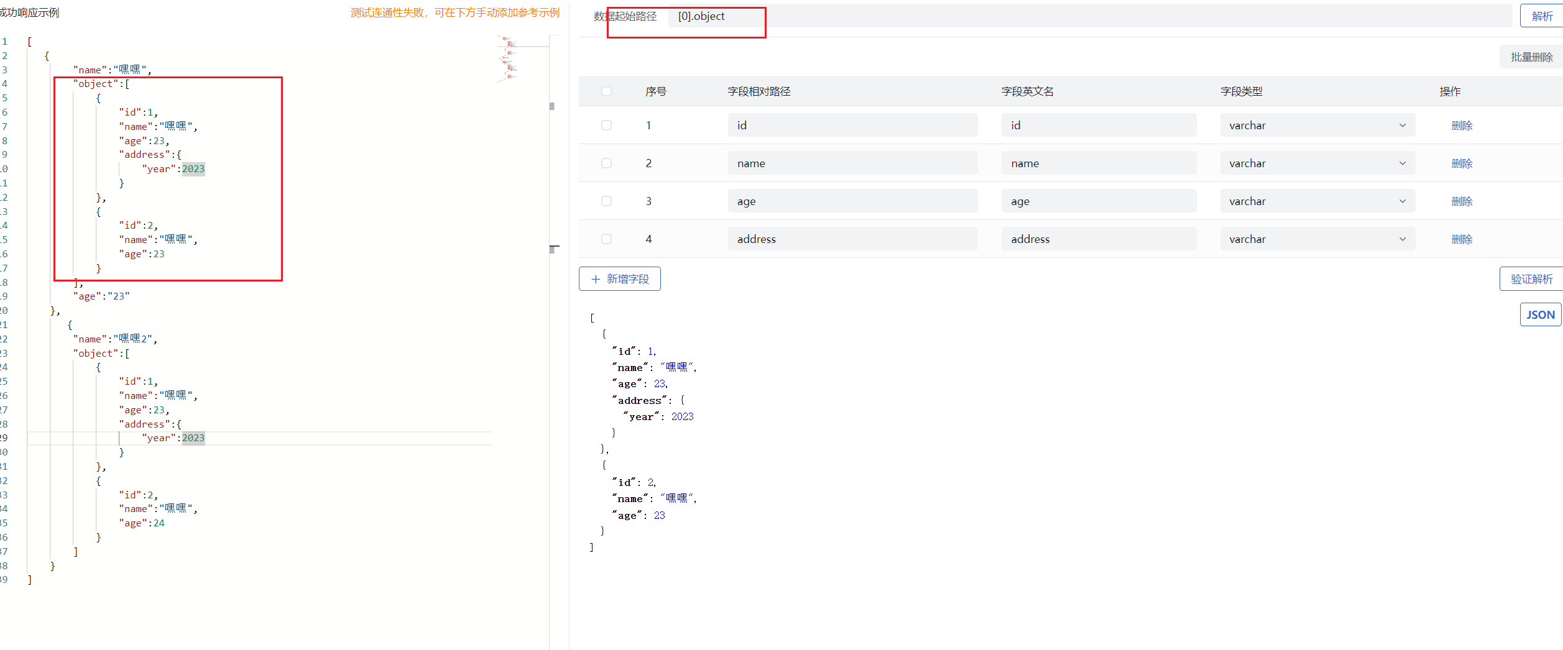Click the "age":"23" line in editor

point(101,296)
